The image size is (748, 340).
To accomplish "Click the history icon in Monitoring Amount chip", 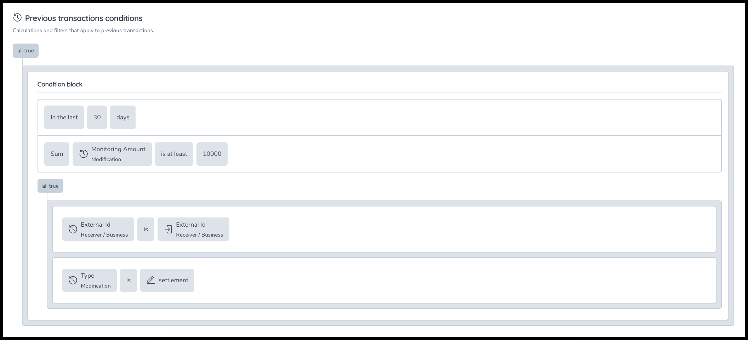I will [84, 154].
